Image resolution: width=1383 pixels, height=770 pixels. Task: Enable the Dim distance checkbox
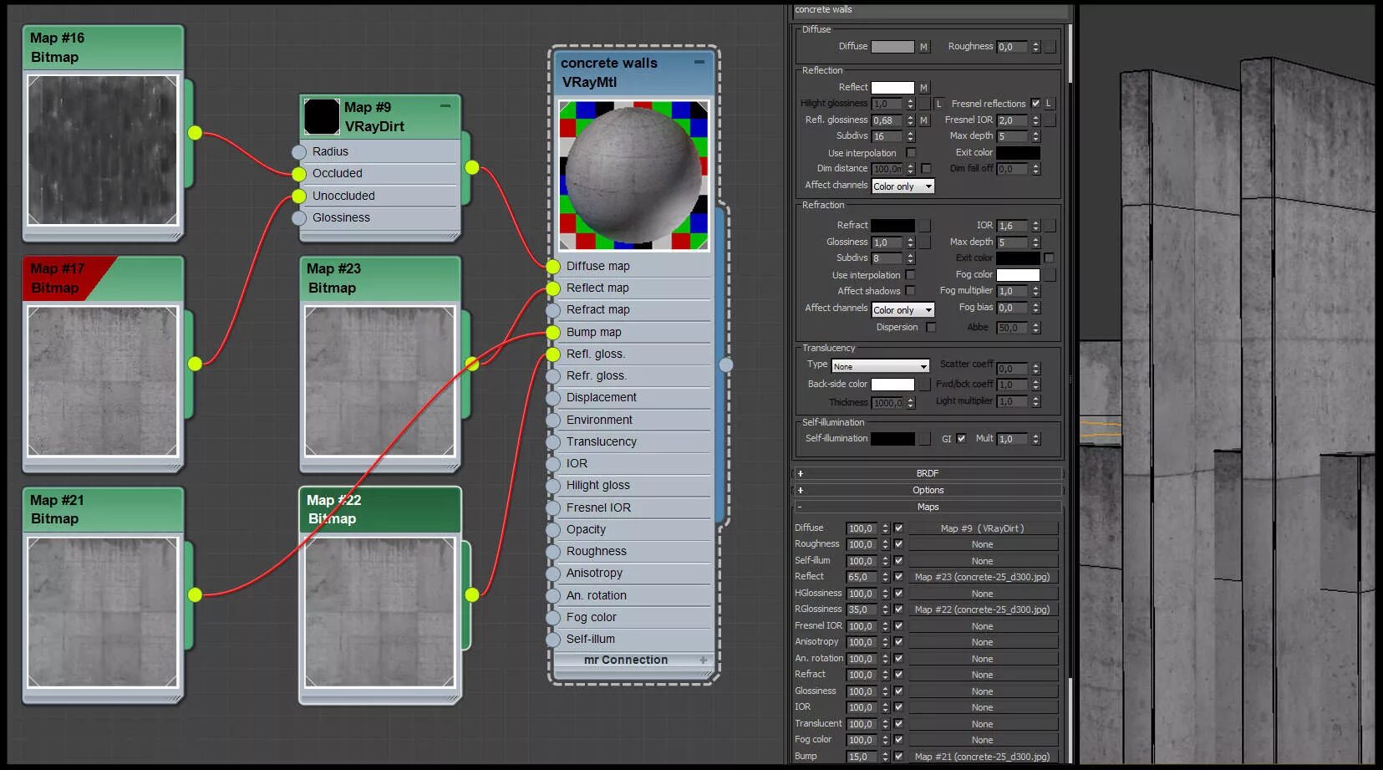tap(926, 169)
